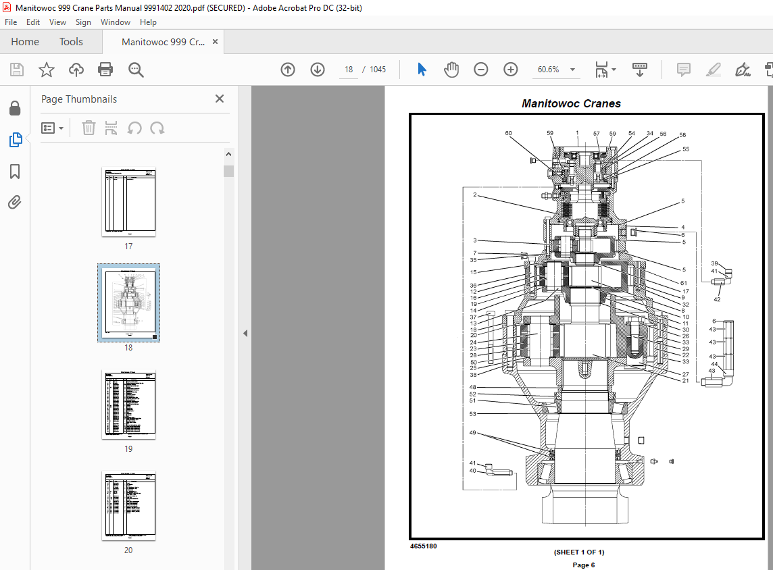Select page 20 thumbnail
773x570 pixels.
(x=128, y=506)
